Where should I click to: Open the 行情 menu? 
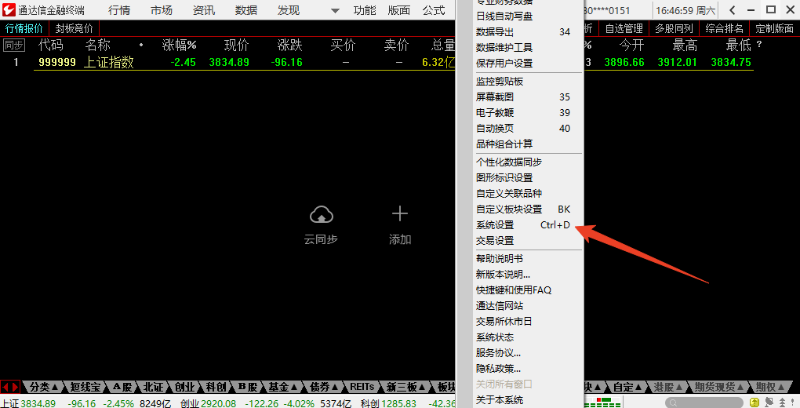point(119,10)
